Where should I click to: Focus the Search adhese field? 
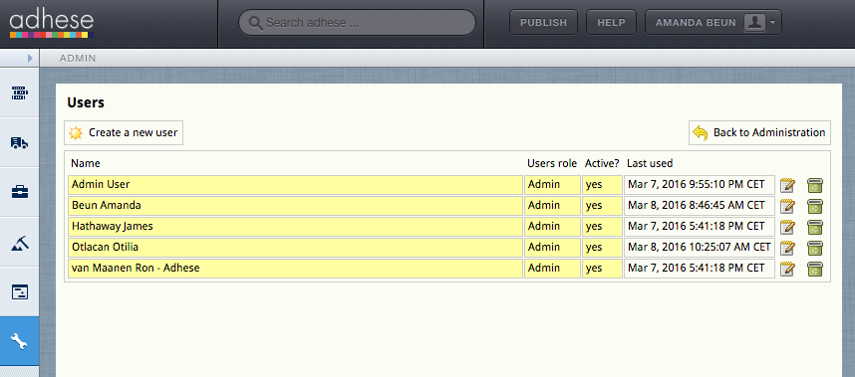[357, 23]
